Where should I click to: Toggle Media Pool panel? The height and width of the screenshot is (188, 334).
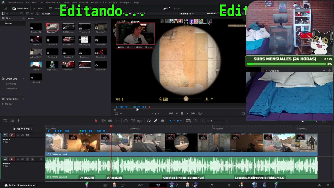[x=20, y=8]
